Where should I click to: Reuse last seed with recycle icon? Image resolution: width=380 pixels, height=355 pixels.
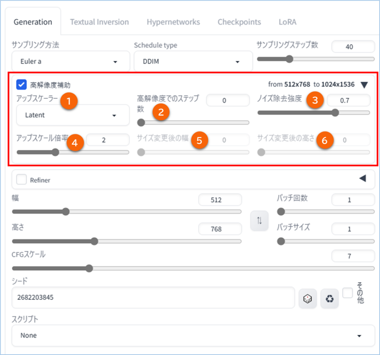[330, 299]
